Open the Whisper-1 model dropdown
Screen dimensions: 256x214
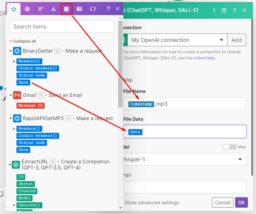pos(240,159)
